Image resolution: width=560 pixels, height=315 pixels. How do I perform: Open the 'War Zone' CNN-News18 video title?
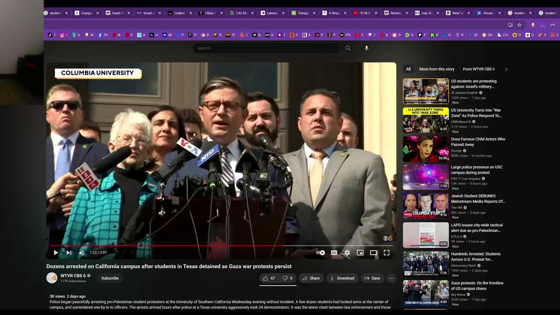[476, 113]
